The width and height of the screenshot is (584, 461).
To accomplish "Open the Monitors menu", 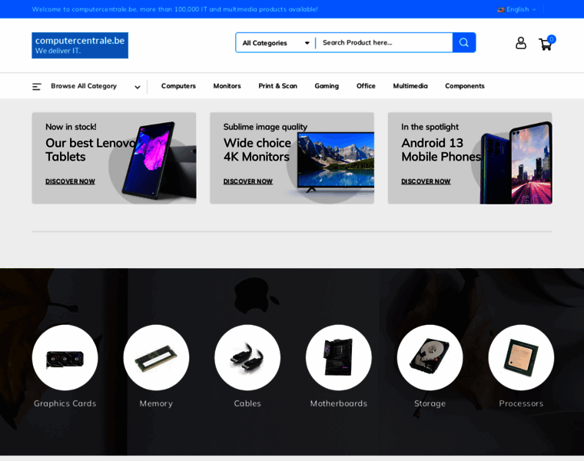I will pos(227,86).
